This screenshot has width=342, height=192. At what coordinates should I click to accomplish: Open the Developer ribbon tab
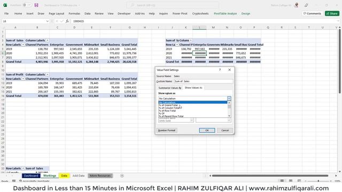coord(124,13)
